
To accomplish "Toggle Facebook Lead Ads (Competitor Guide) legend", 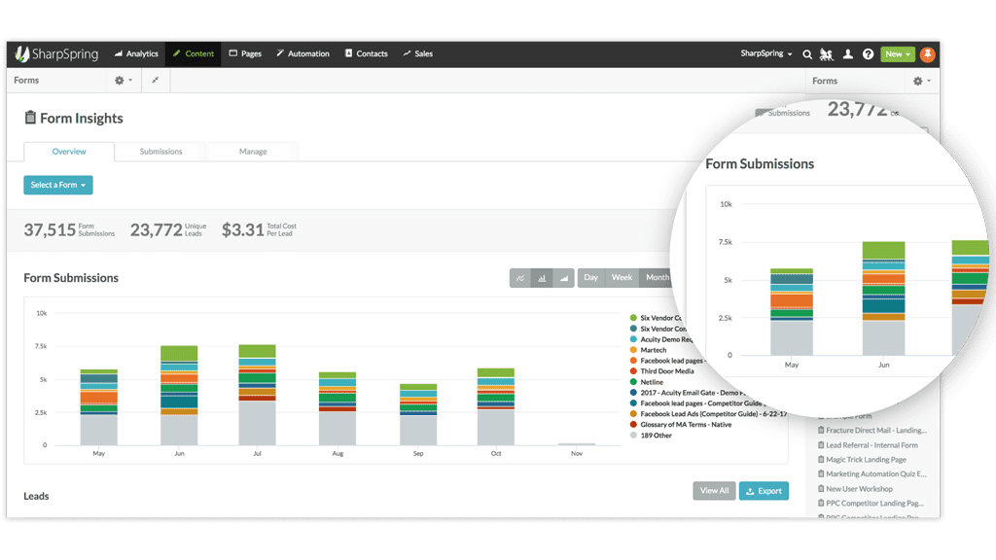I will [x=708, y=414].
